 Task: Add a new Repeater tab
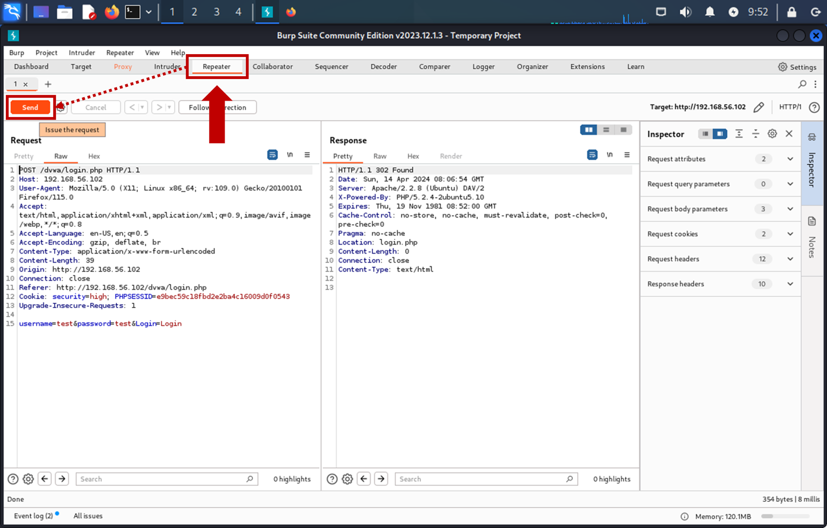coord(48,84)
